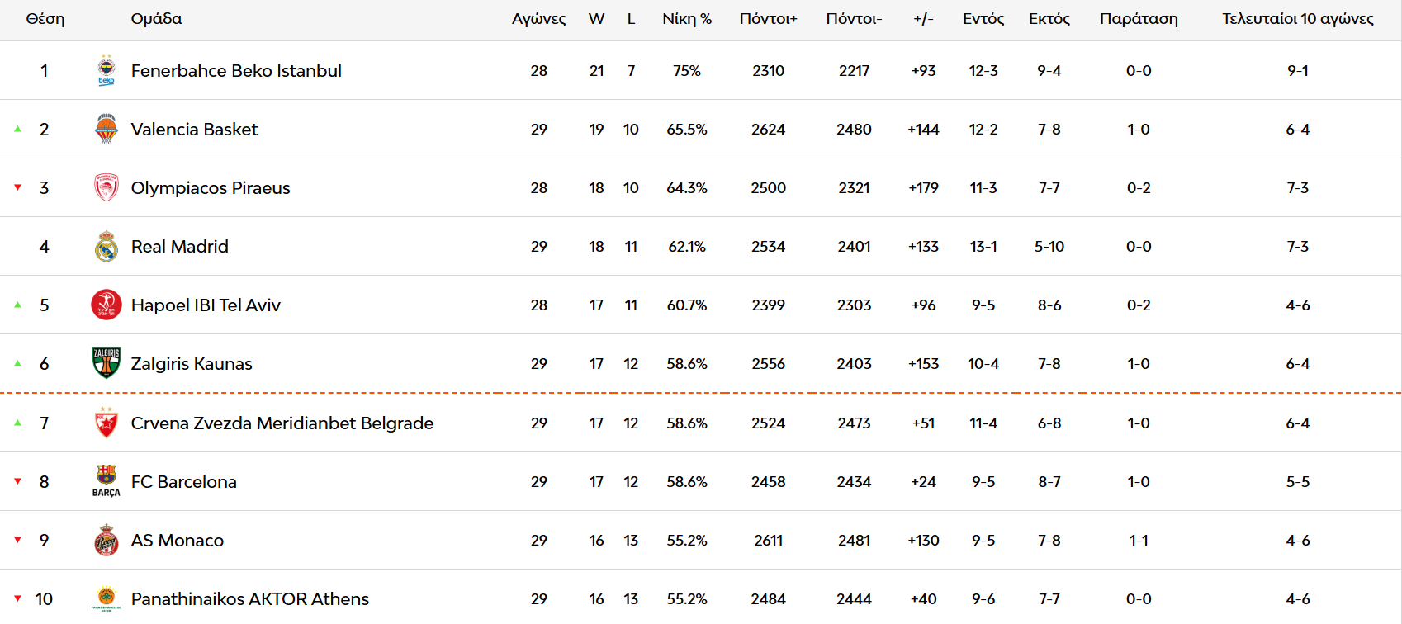Click the Zalgiris Kaunas green logo
This screenshot has width=1402, height=624.
click(107, 363)
